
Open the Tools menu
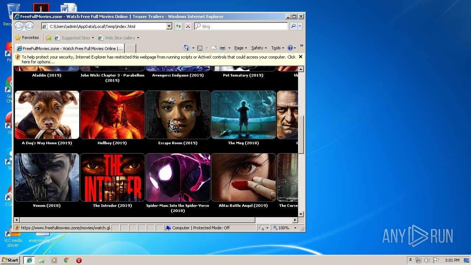[x=277, y=48]
